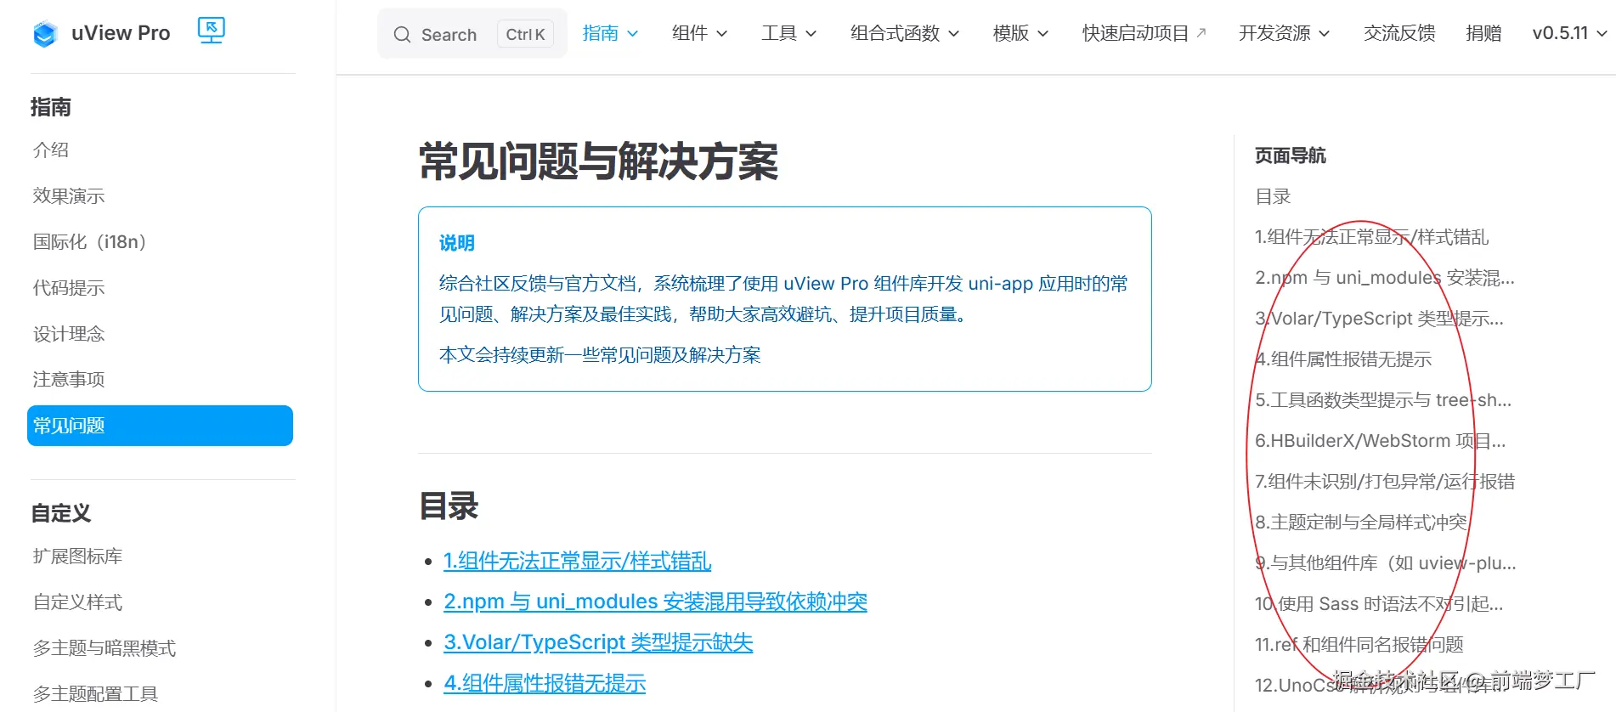Viewport: 1616px width, 712px height.
Task: Open the v0.5.11 version dropdown
Action: [x=1570, y=33]
